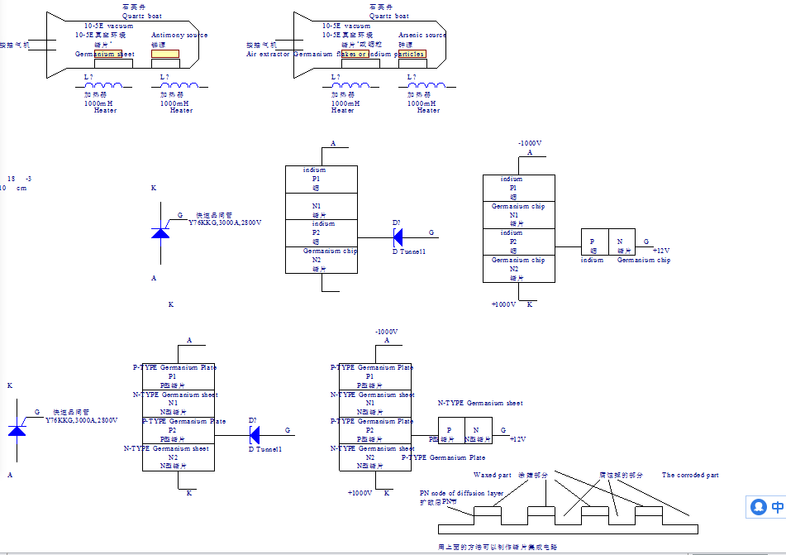Click tunnel diode beside P-TYPE Germanium Plate stack

[255, 434]
